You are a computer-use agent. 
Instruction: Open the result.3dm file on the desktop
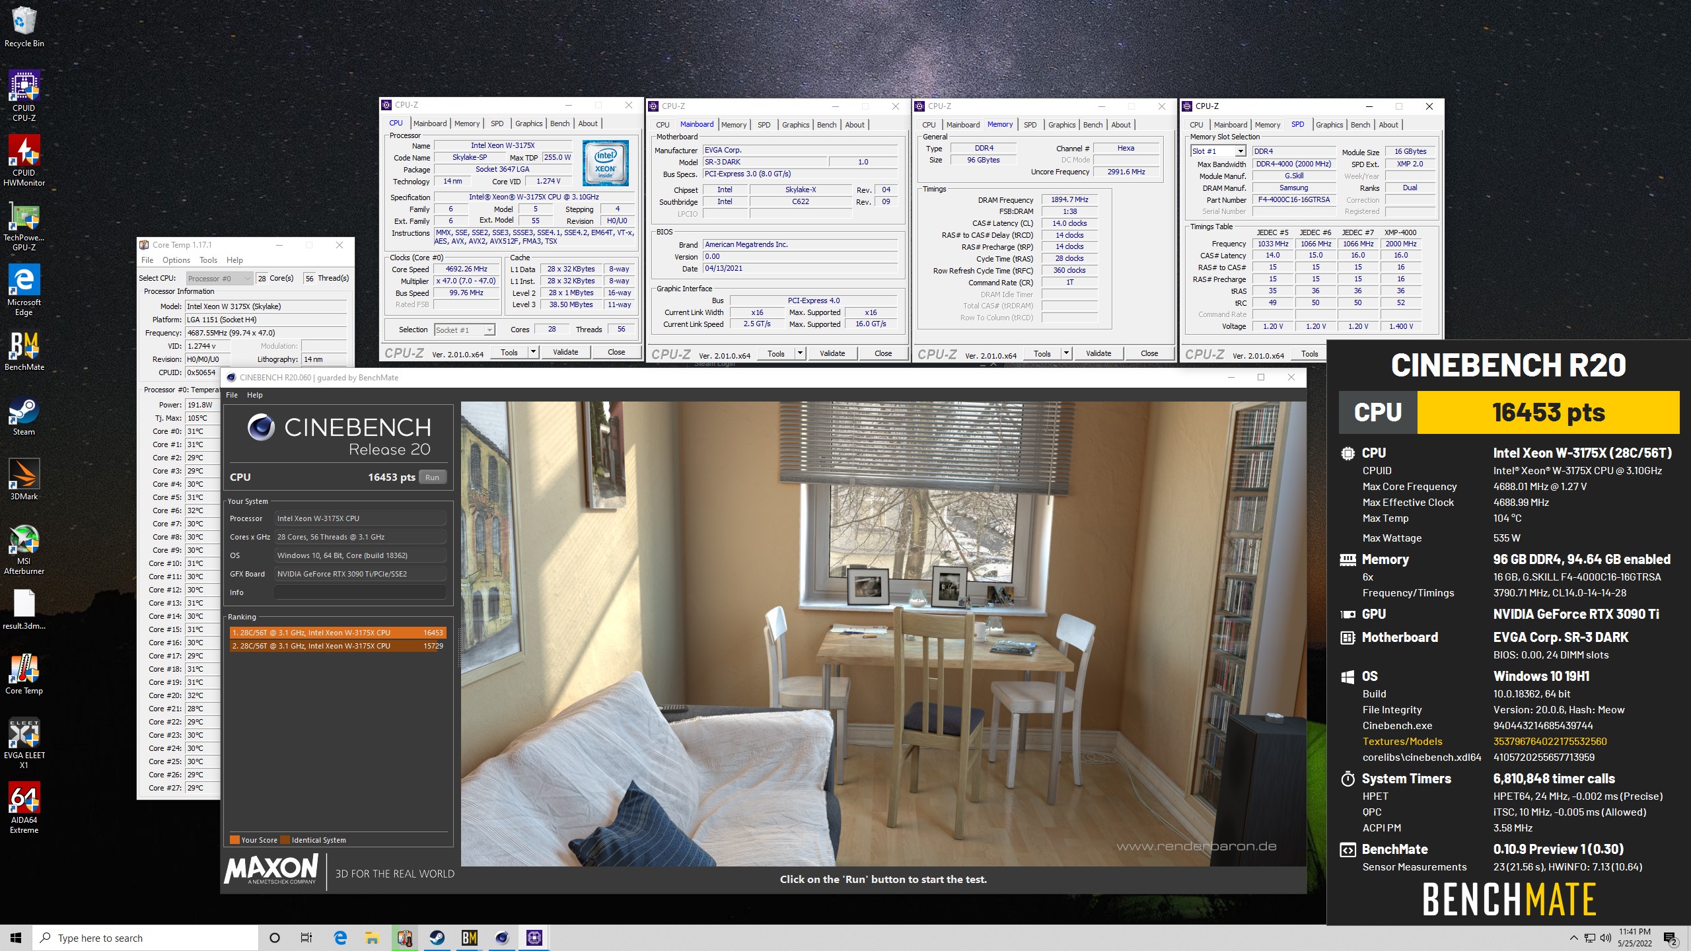(x=24, y=610)
